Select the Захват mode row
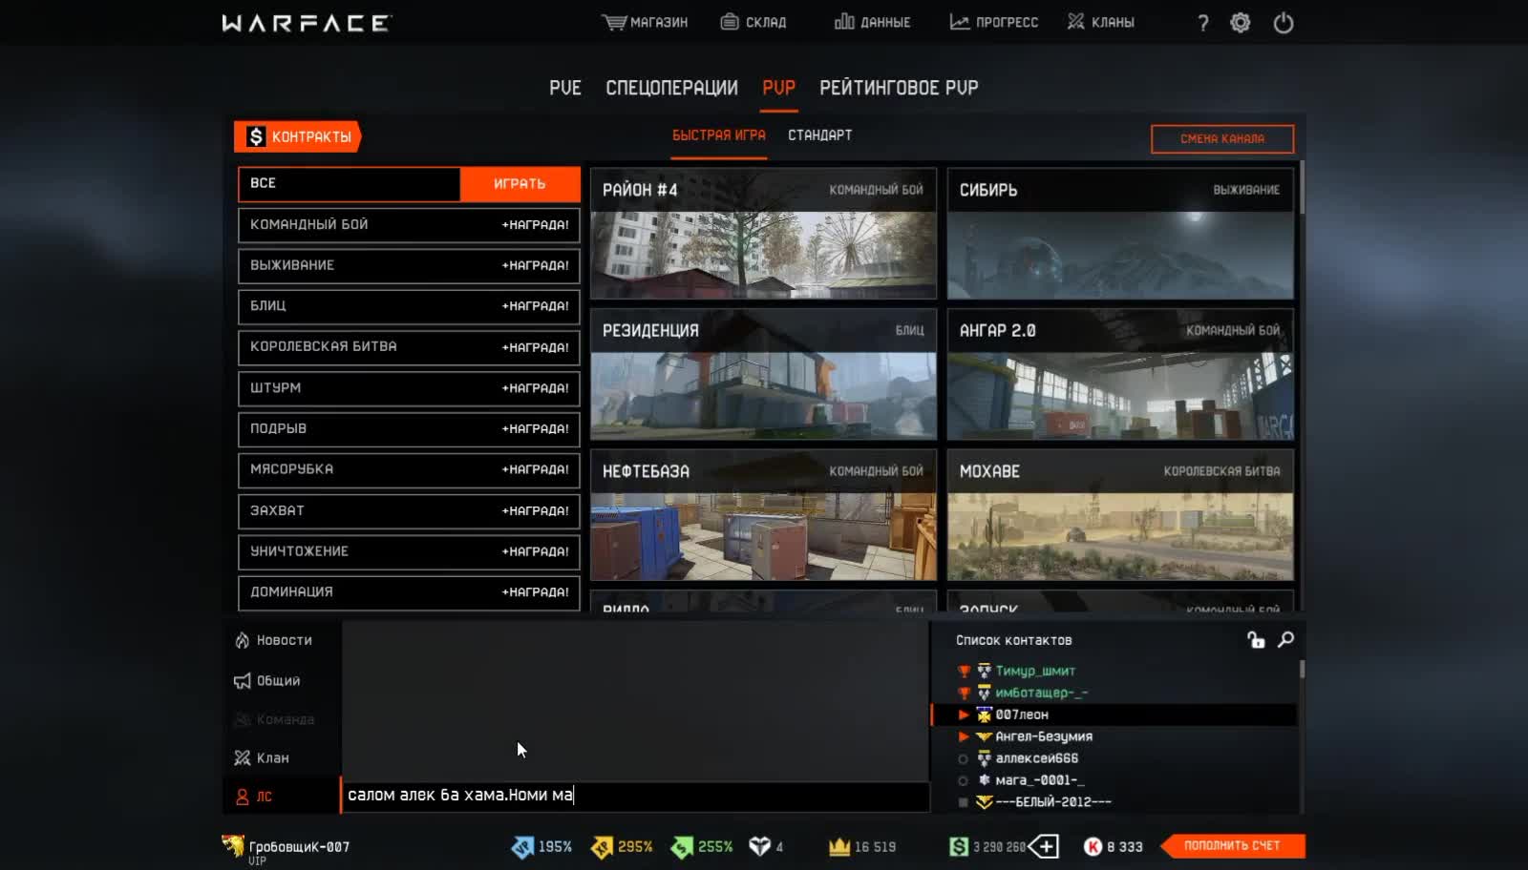The height and width of the screenshot is (870, 1528). pos(409,511)
